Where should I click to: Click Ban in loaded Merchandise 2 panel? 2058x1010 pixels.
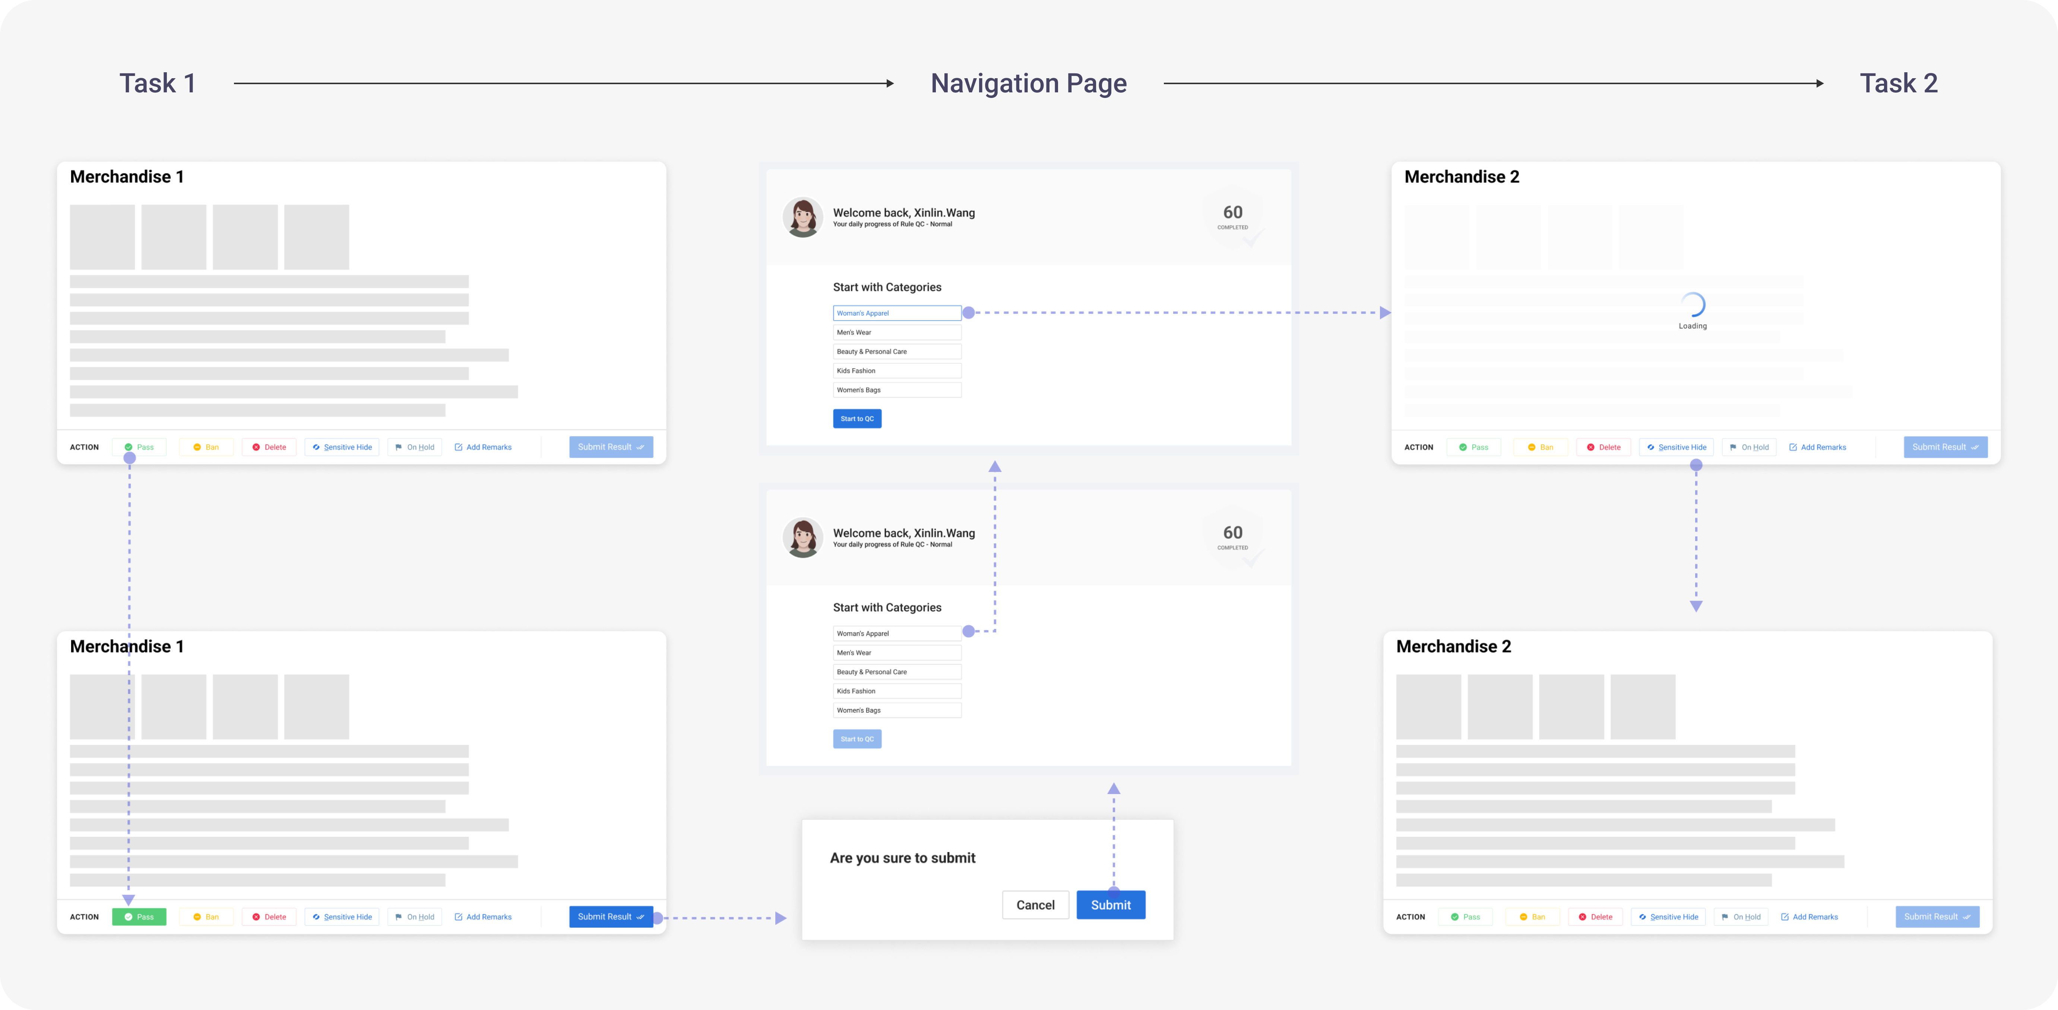(x=1533, y=917)
